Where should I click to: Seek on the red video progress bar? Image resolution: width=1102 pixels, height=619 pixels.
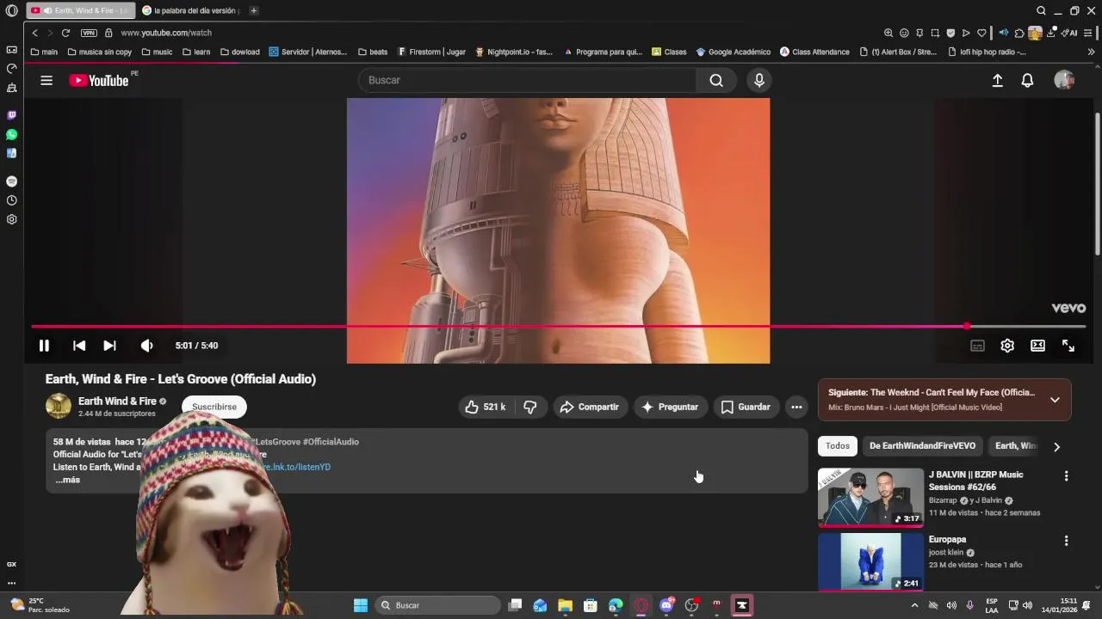[x=558, y=327]
